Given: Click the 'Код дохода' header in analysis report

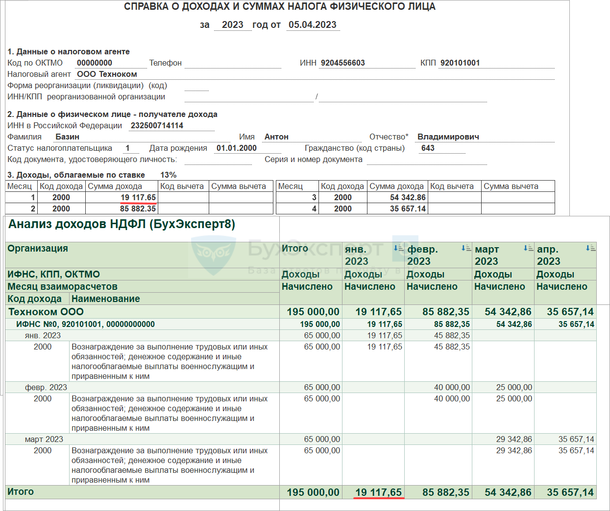Looking at the screenshot, I should pyautogui.click(x=37, y=299).
